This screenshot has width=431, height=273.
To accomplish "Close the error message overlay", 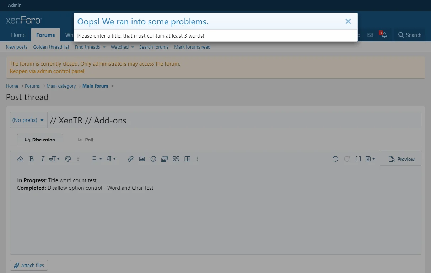I will [x=348, y=21].
